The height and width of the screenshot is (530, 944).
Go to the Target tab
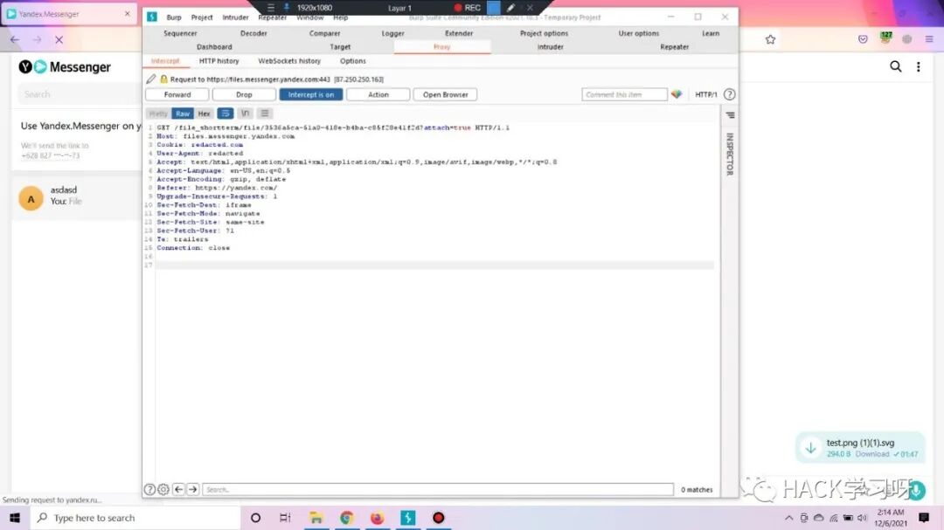[x=340, y=47]
